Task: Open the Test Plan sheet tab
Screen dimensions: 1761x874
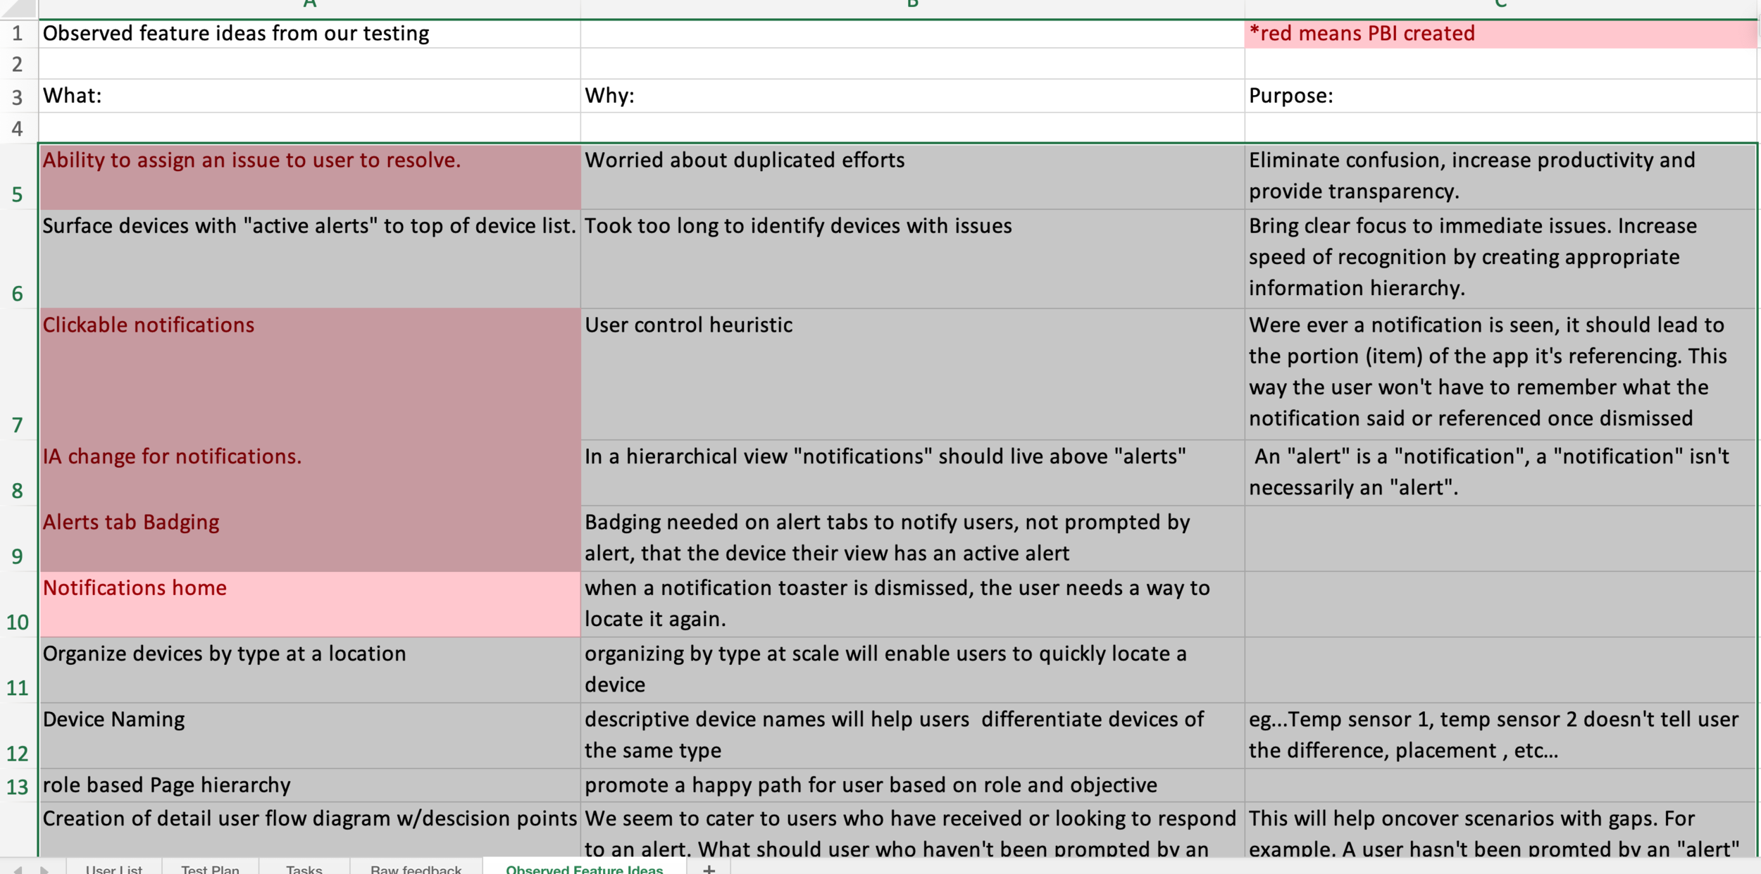Action: point(210,869)
